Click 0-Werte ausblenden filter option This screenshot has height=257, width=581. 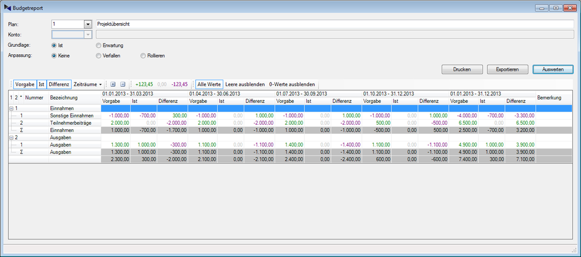tap(292, 84)
